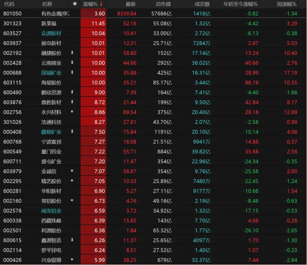Screen dimensions: 307x265
Task: Select stock code 600490
Action: (x=13, y=93)
